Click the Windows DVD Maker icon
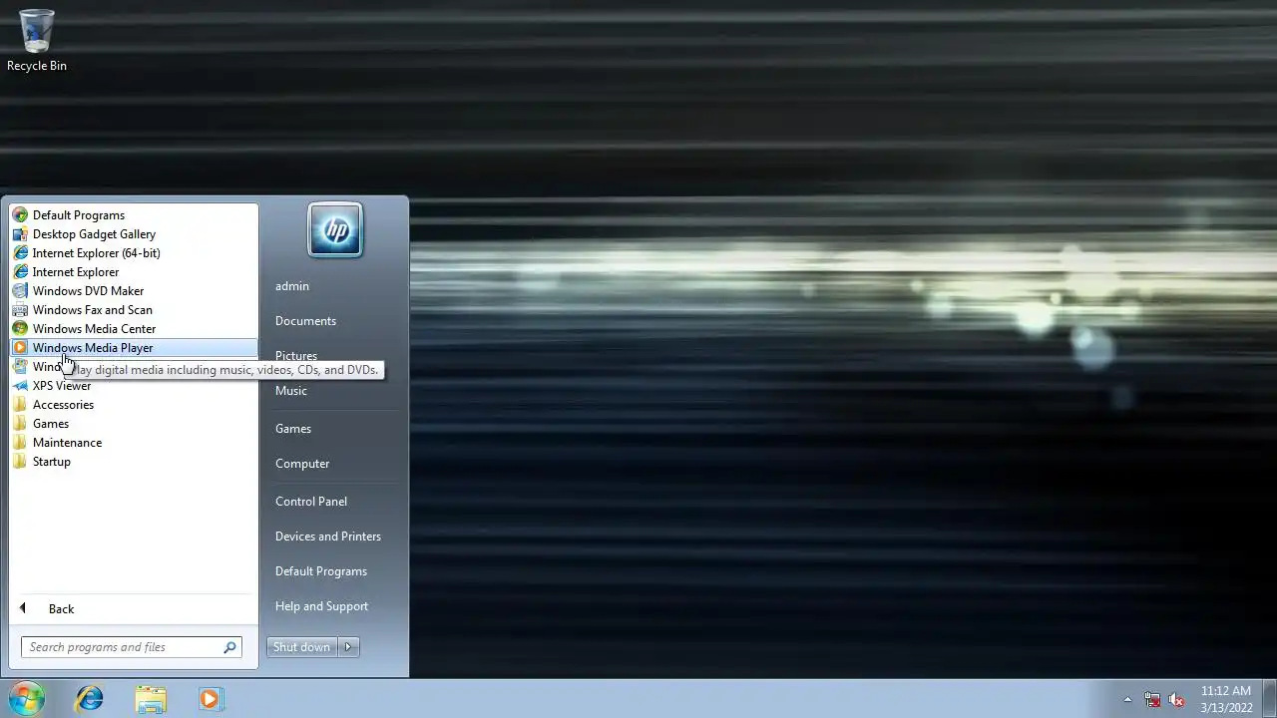This screenshot has width=1277, height=718. click(x=20, y=290)
